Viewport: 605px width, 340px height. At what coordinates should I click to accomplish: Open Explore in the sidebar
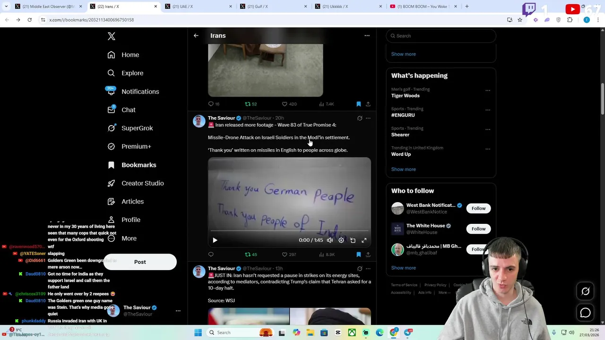coord(125,73)
